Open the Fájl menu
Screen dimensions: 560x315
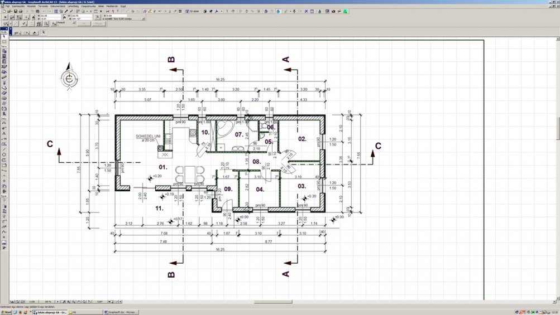[x=7, y=6]
